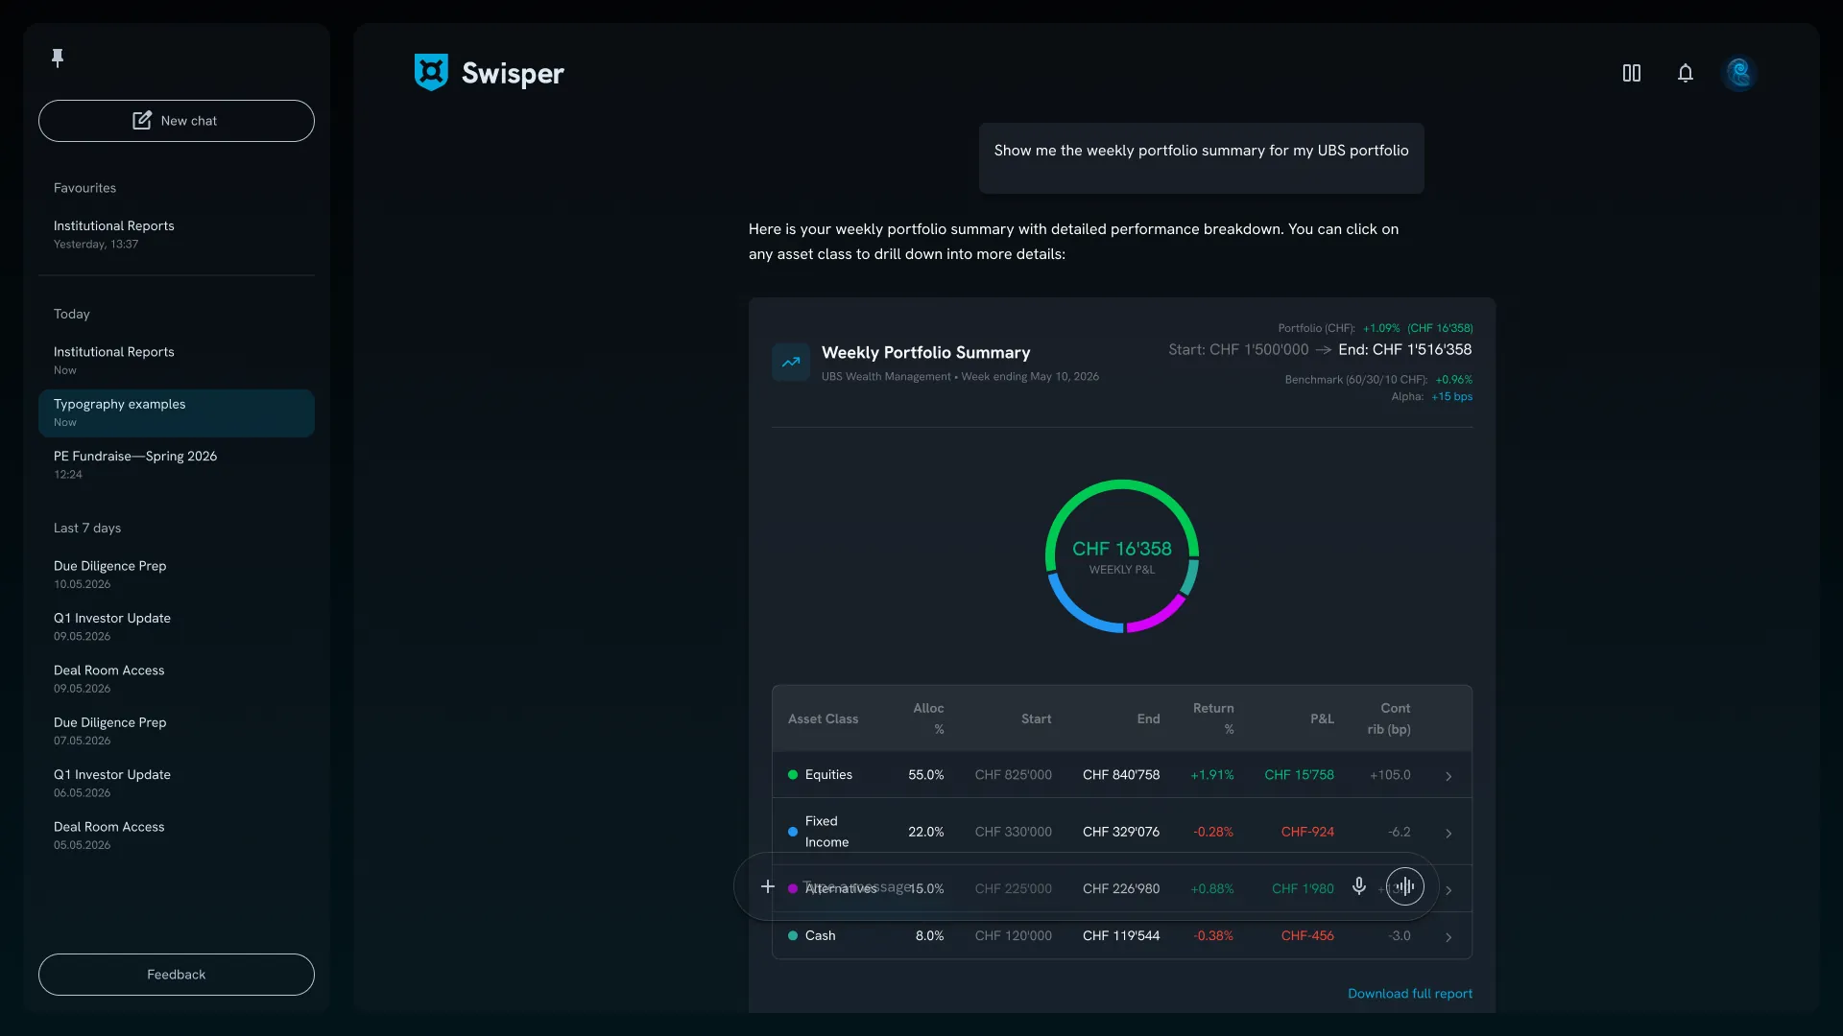Screen dimensions: 1843x1036
Task: Click the green Equities color dot
Action: (793, 775)
